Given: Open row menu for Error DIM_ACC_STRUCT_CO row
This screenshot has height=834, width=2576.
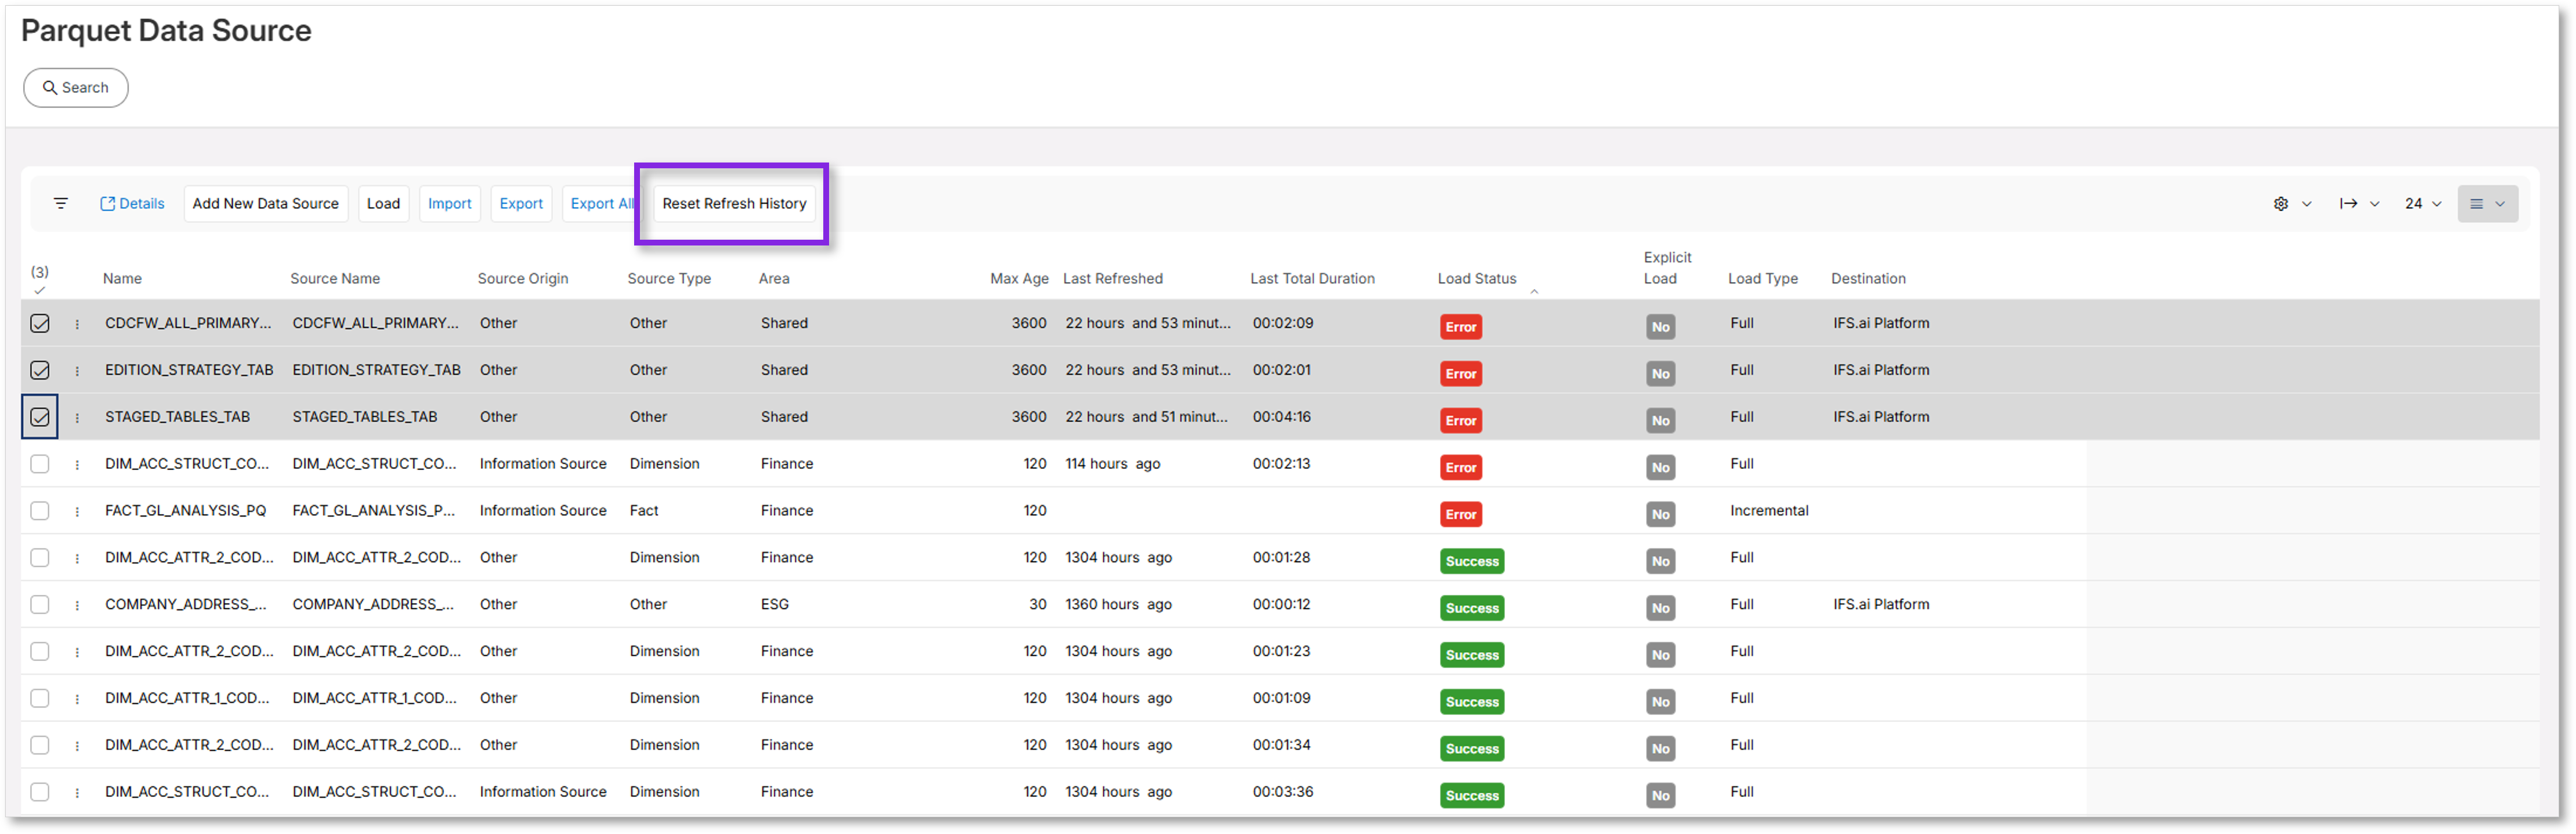Looking at the screenshot, I should click(77, 465).
